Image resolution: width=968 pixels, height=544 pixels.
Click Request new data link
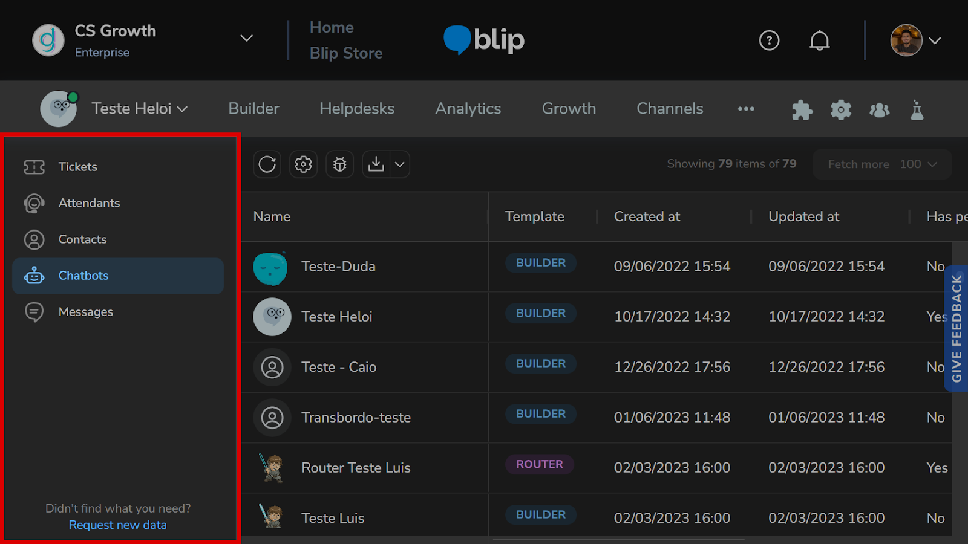[x=118, y=525]
